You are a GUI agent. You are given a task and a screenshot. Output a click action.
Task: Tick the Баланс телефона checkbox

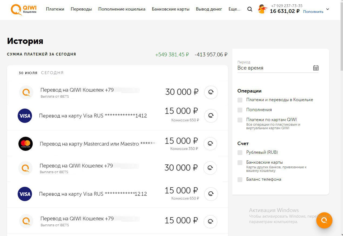tap(240, 180)
